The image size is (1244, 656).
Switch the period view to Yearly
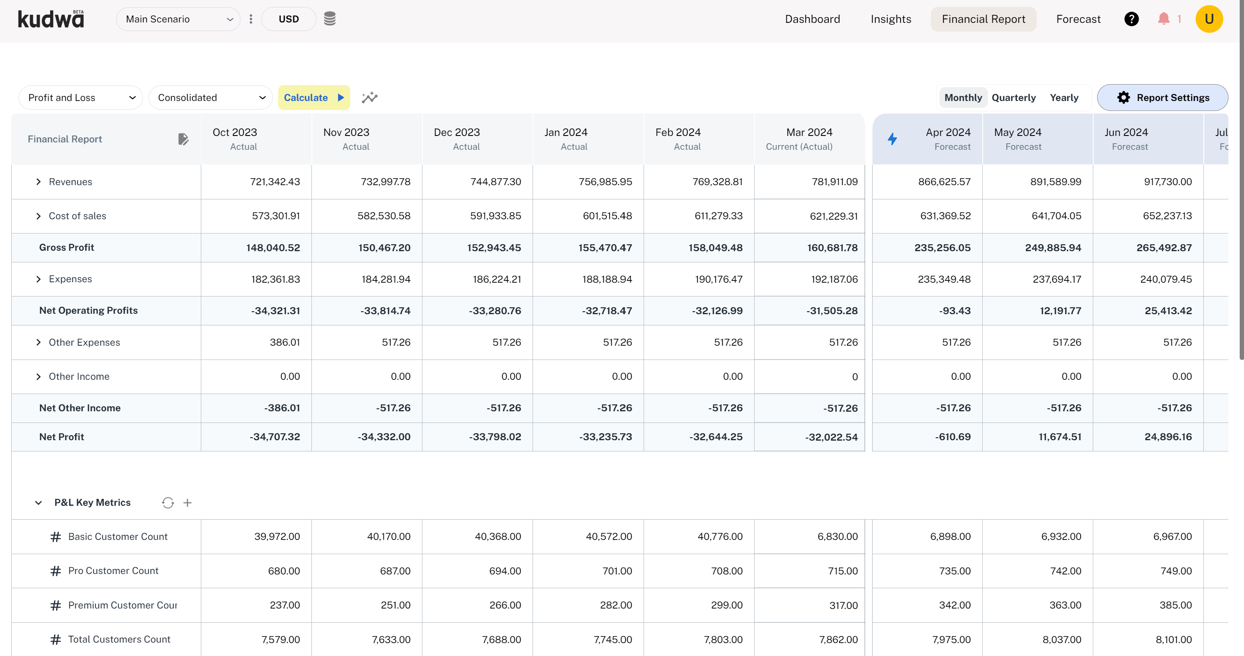[x=1064, y=98]
